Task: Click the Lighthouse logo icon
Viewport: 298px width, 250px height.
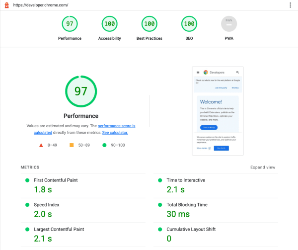Action: 5,5
